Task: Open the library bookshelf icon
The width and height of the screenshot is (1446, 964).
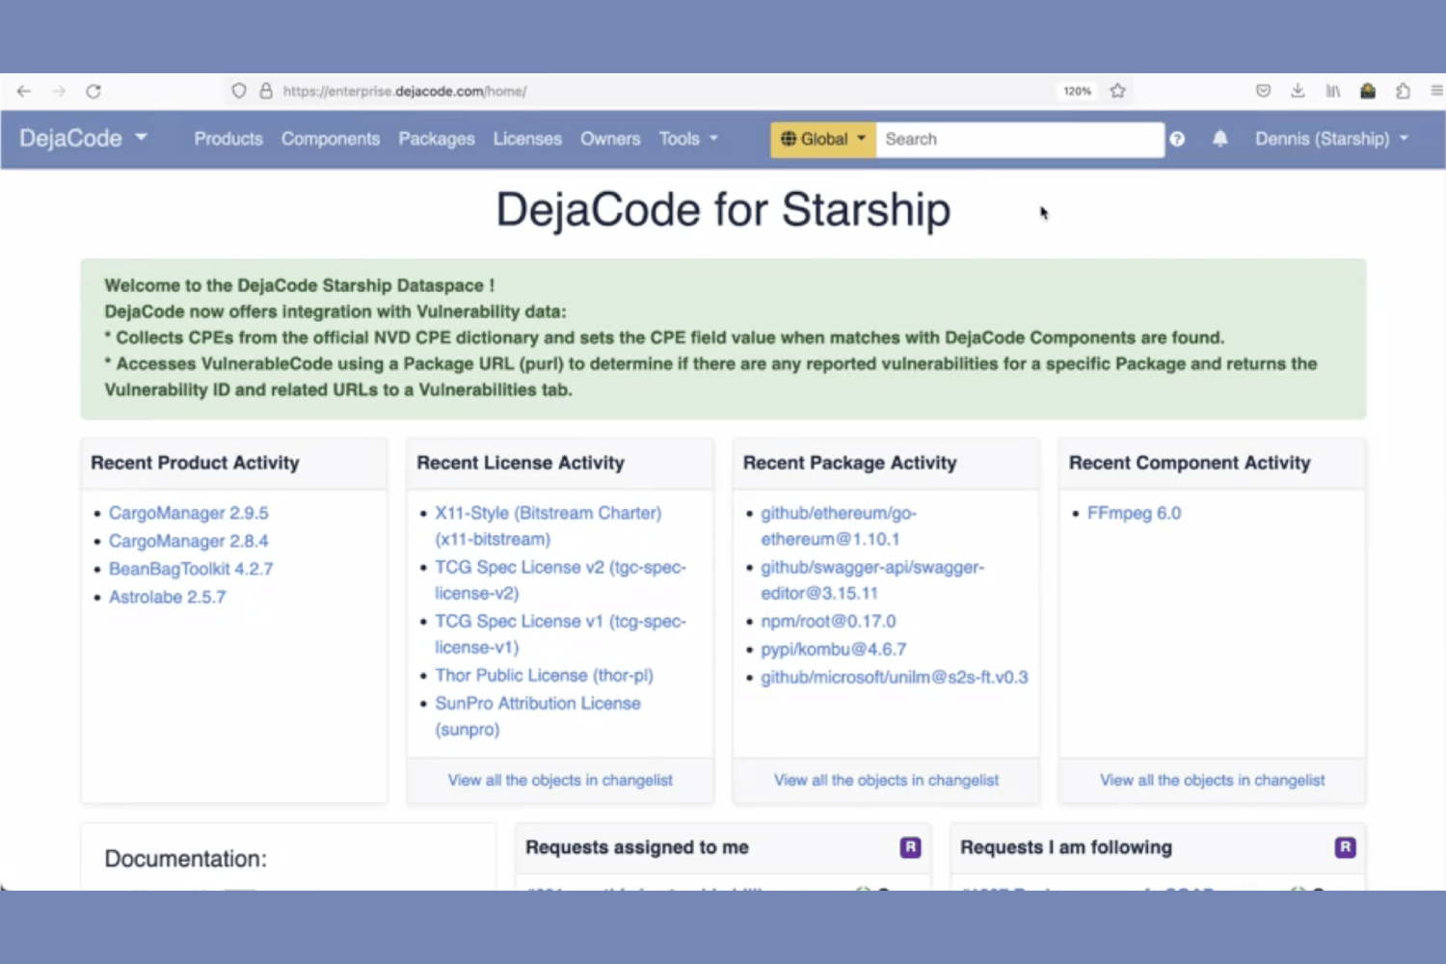Action: (x=1332, y=91)
